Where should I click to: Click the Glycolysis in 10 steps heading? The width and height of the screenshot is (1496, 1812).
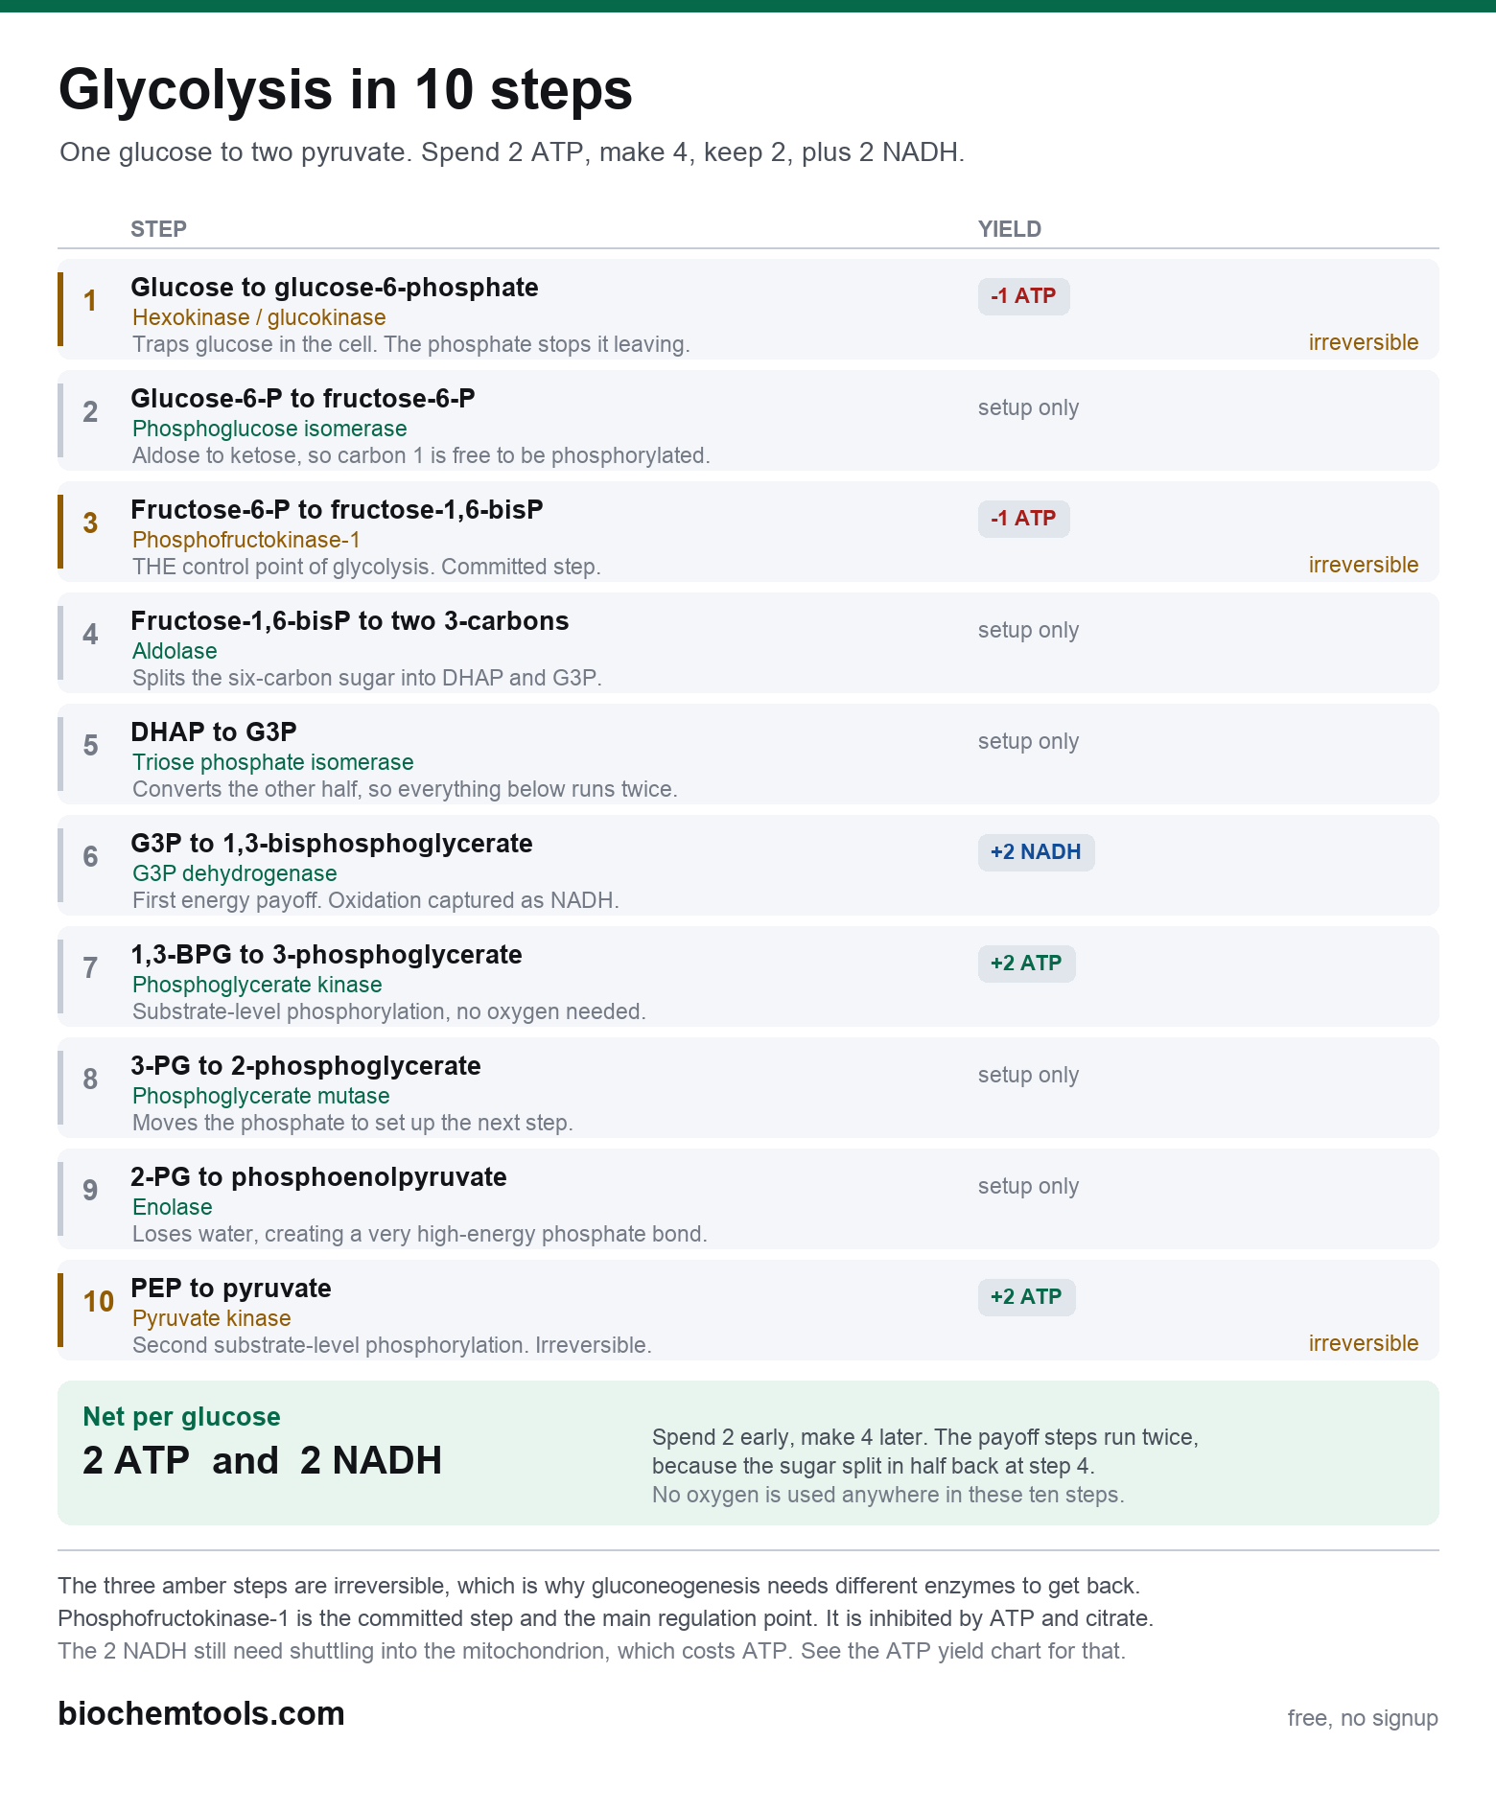[x=345, y=89]
